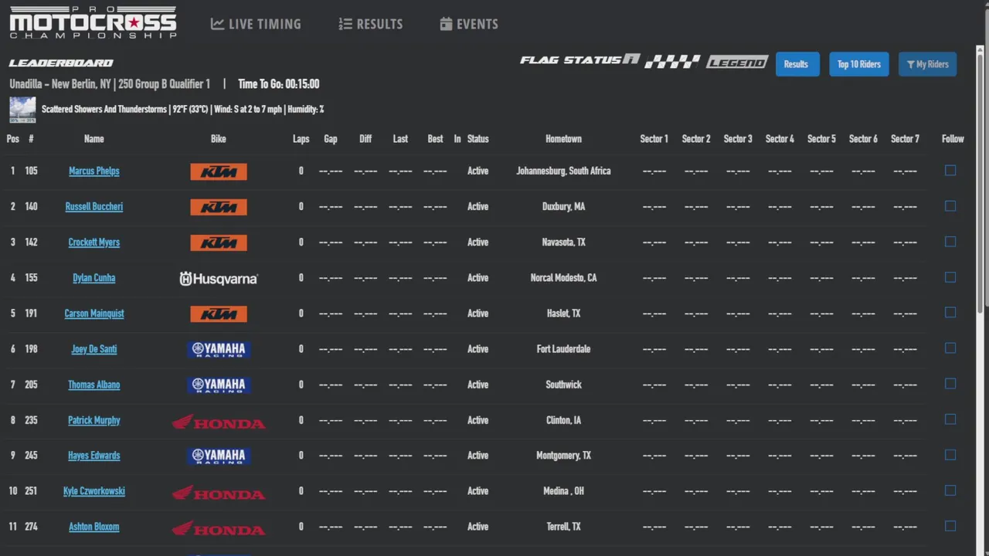989x556 pixels.
Task: Click Thomas Albano's Yamaha logo
Action: point(219,385)
